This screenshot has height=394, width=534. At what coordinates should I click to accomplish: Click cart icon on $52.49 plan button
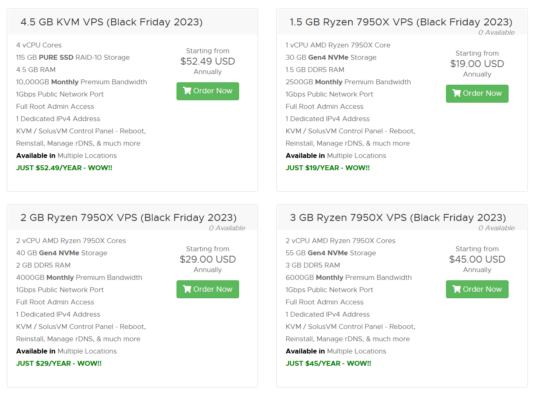[187, 91]
